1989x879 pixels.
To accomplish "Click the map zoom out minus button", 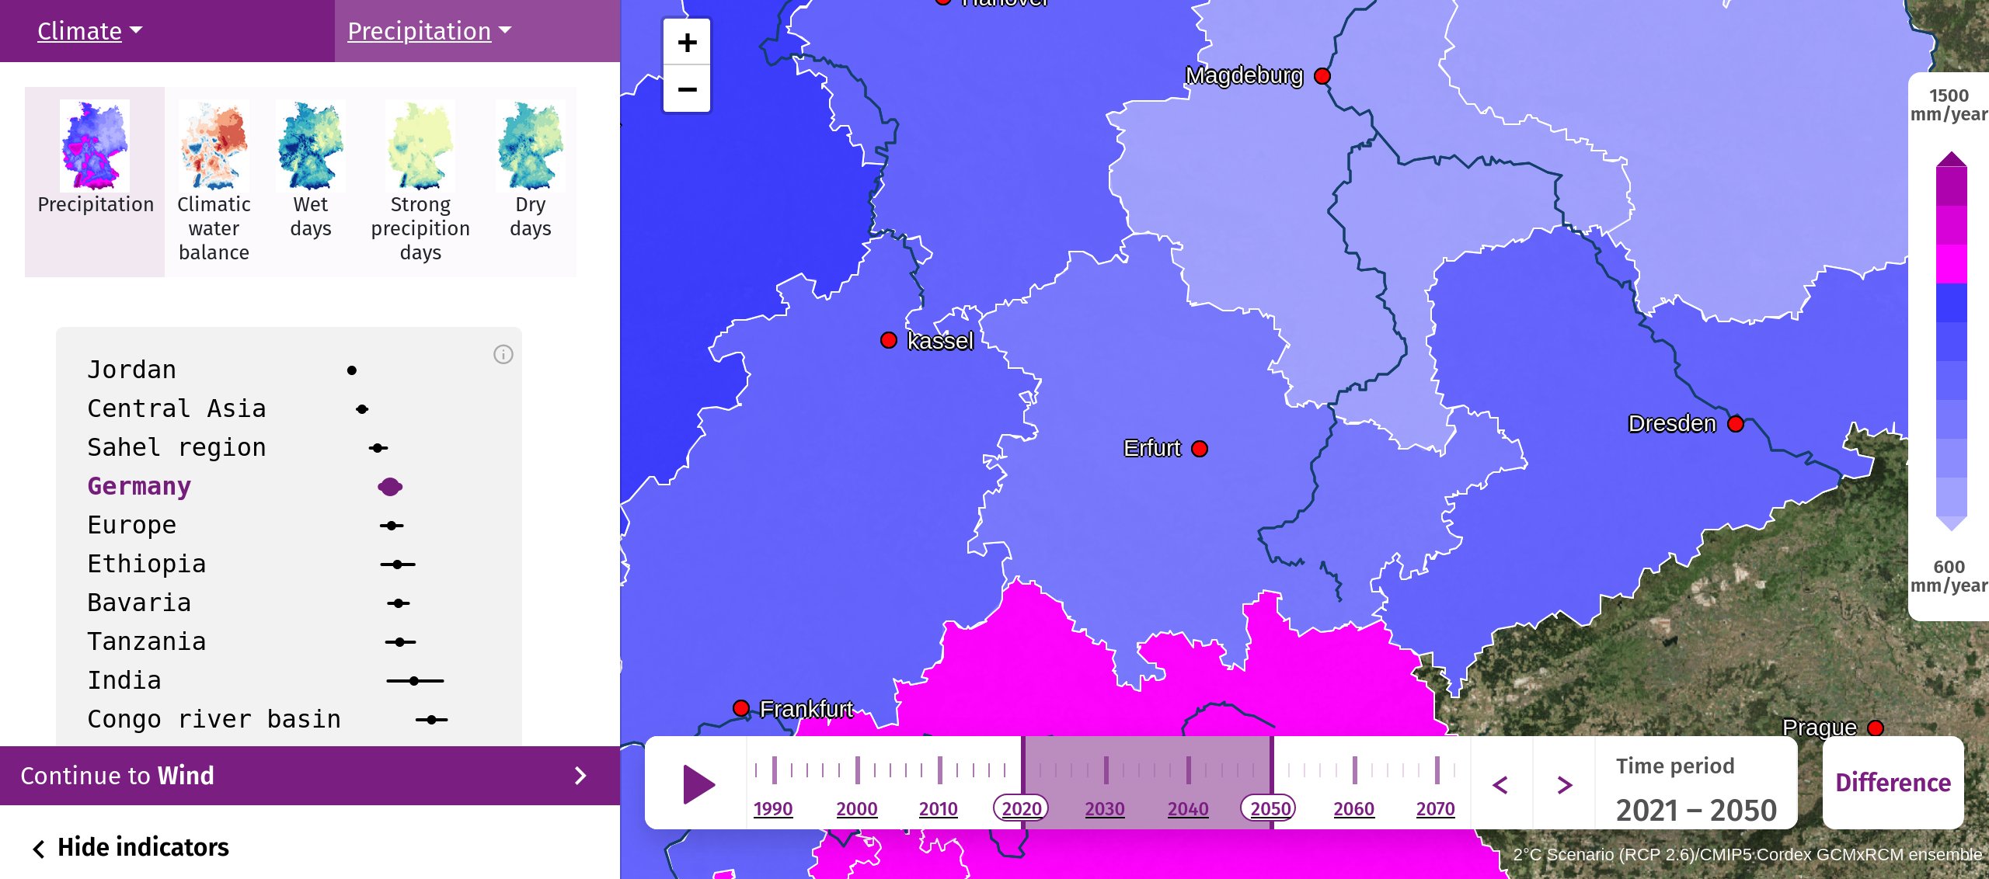I will pos(687,89).
